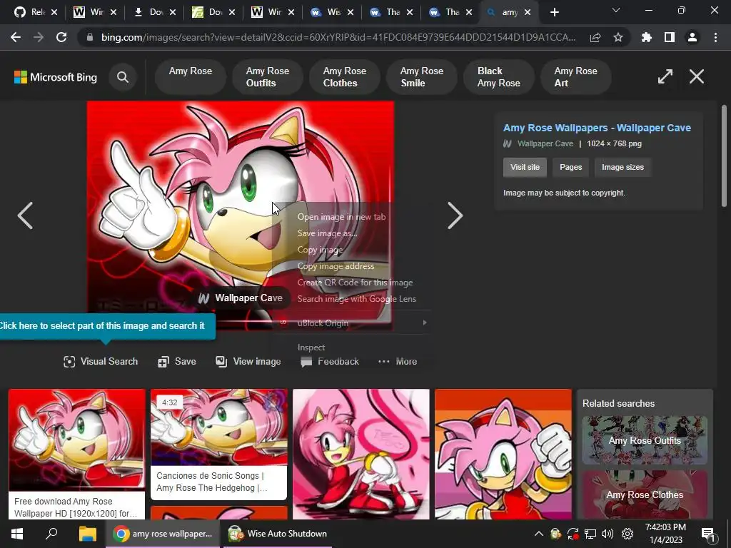Select the Amy Rose search chip
Screen dimensions: 731x548
coord(190,77)
